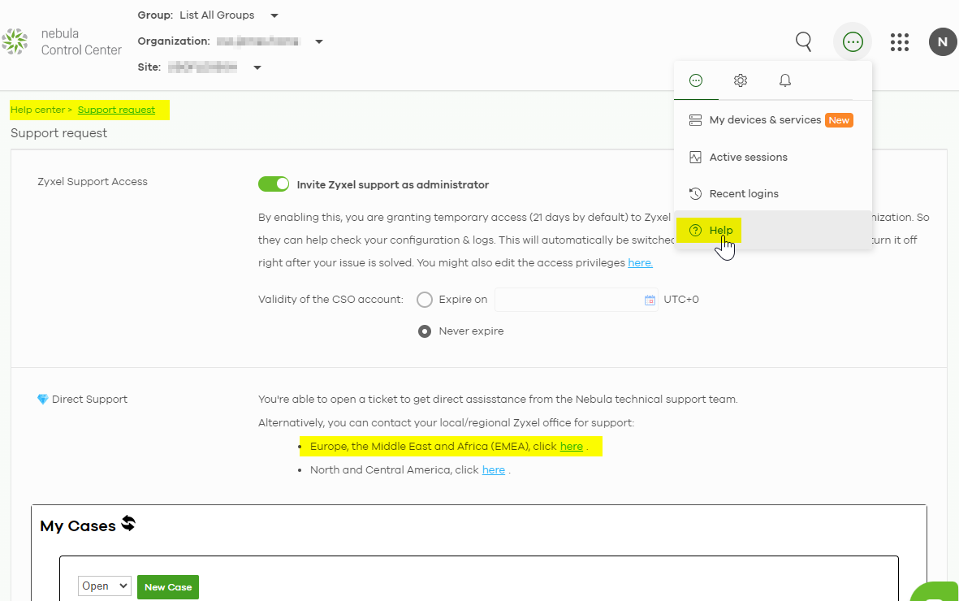Toggle Invite Zyxel support as administrator

(x=274, y=184)
